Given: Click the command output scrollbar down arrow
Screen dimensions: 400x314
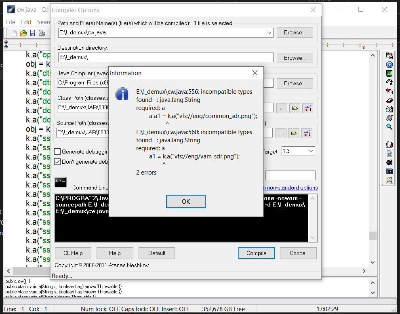Looking at the screenshot, I should [x=312, y=238].
